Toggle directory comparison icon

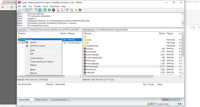coord(71,10)
